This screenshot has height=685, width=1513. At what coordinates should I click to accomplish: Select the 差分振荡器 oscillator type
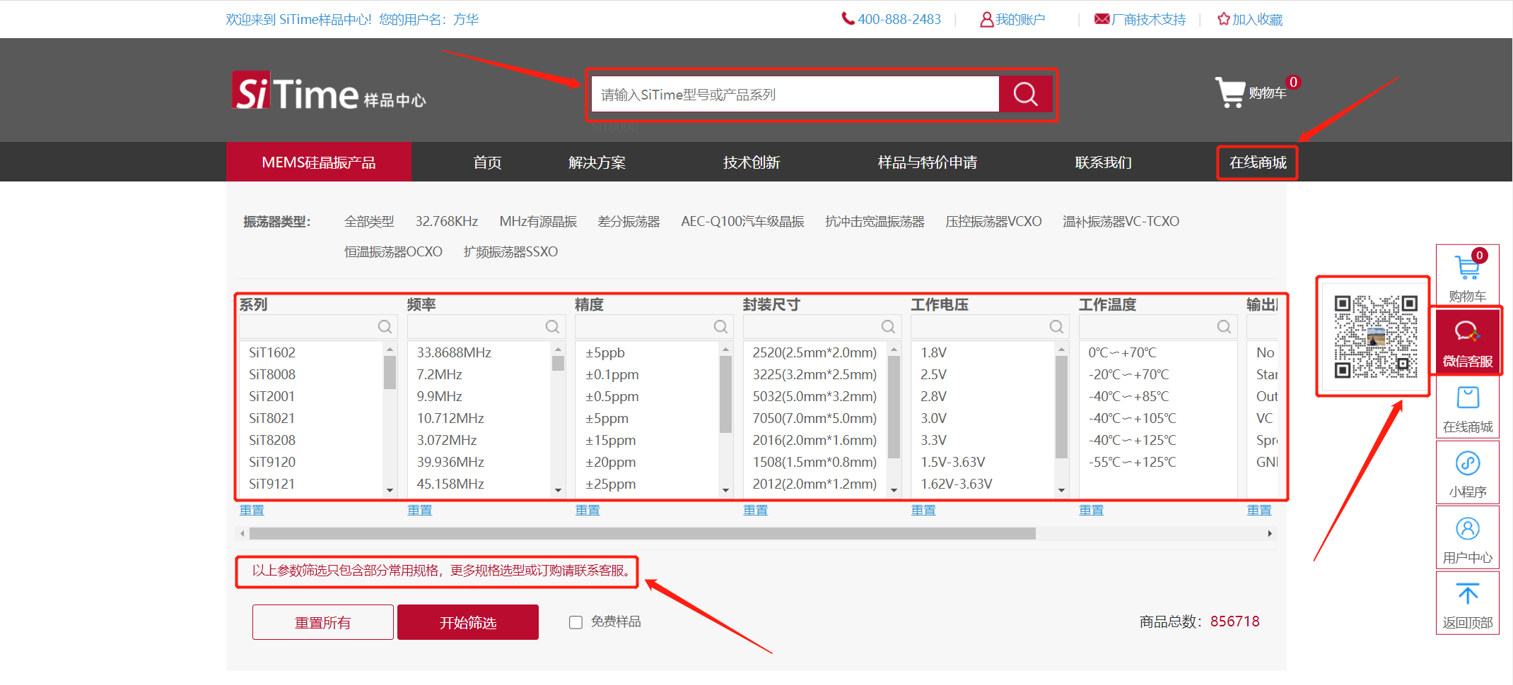coord(629,221)
